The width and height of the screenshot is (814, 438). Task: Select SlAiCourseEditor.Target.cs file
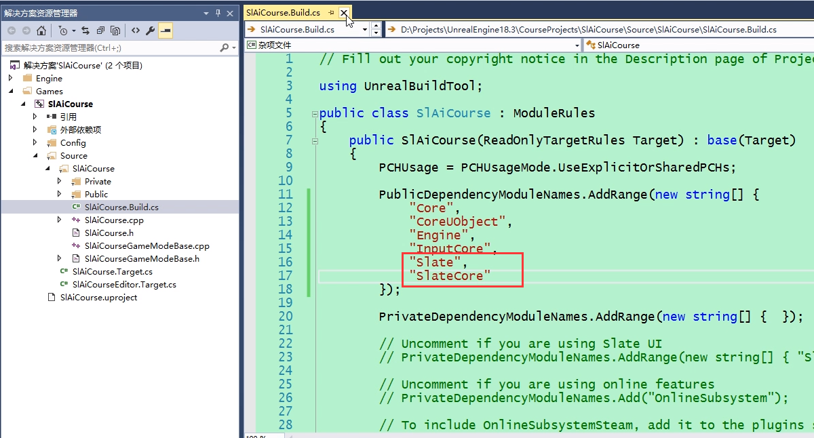pos(124,284)
